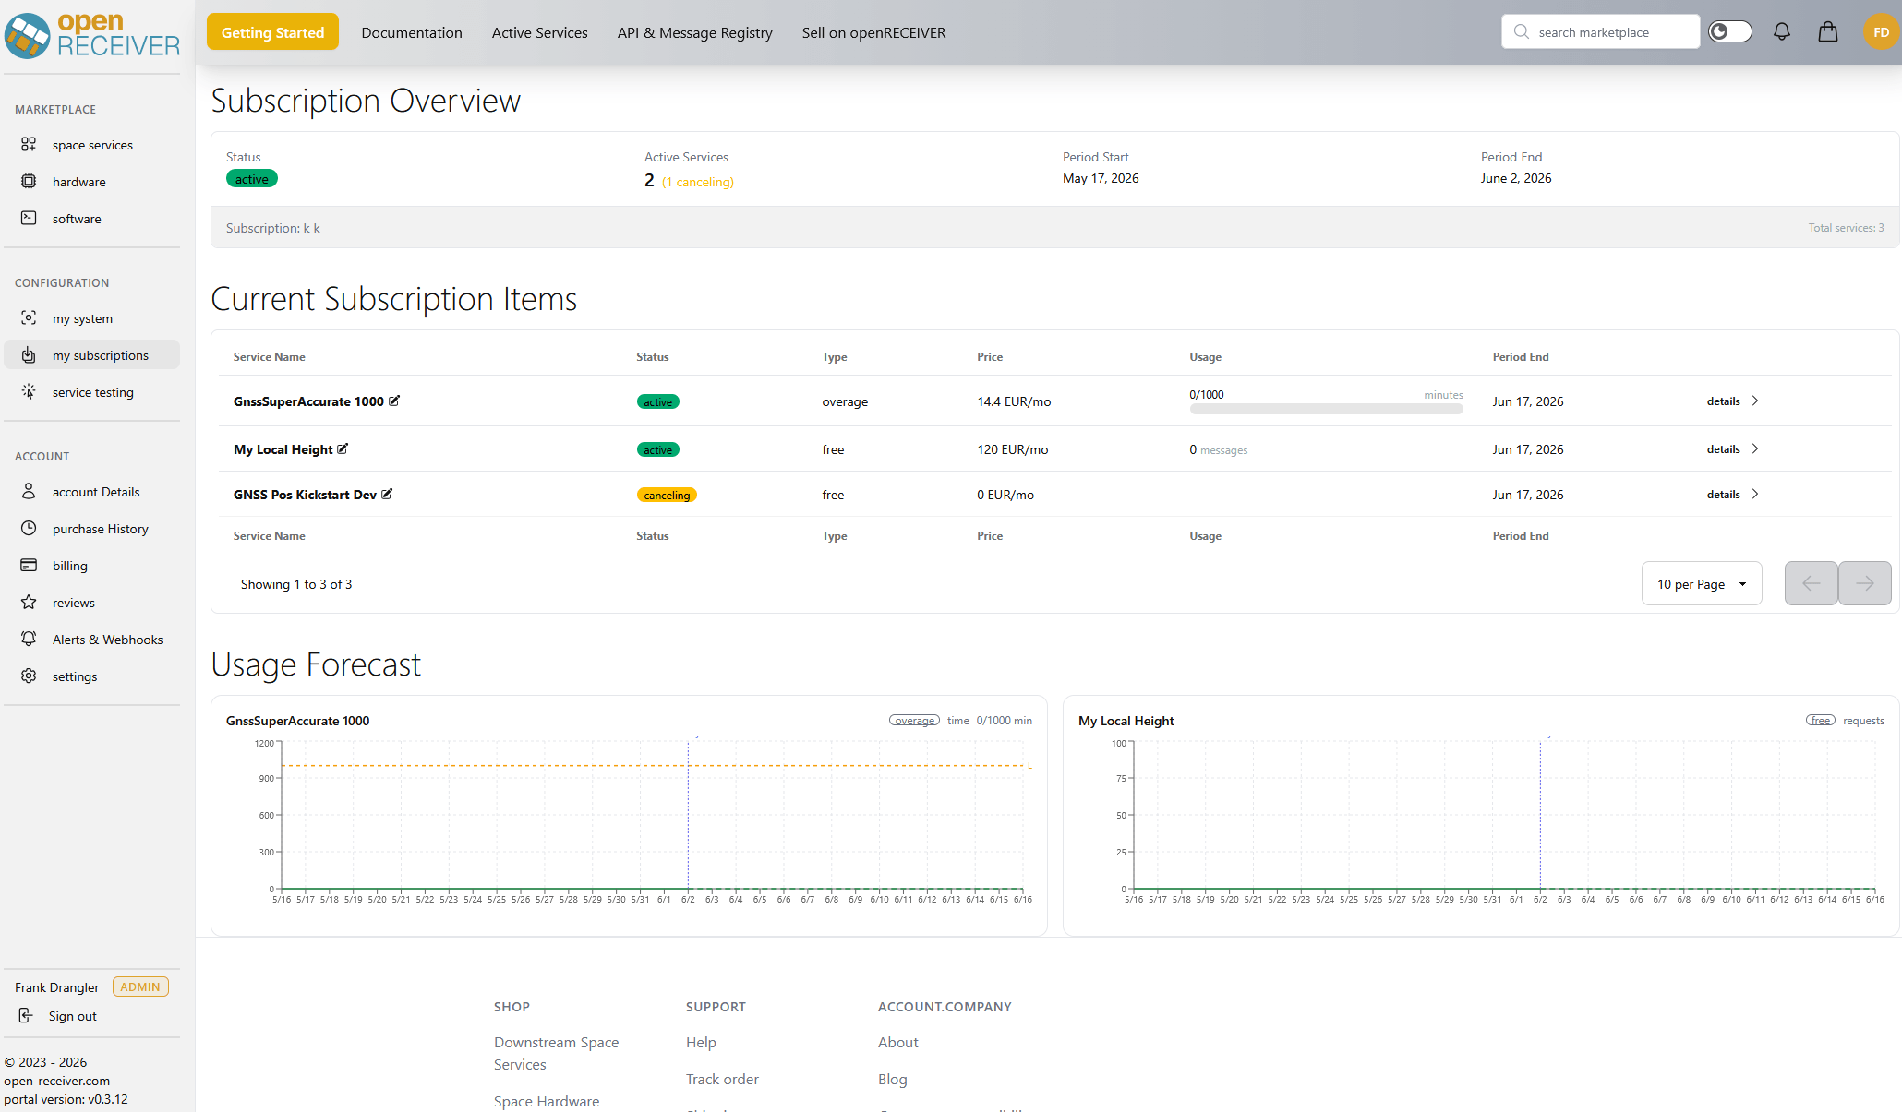
Task: Open the Help footer link
Action: [701, 1042]
